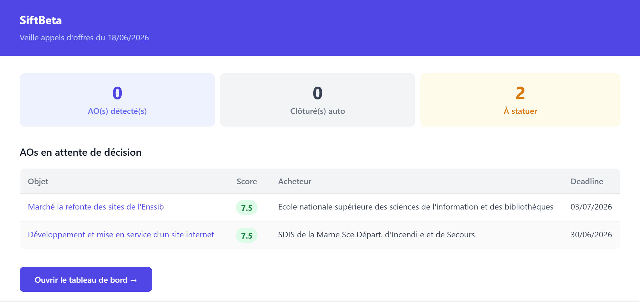The width and height of the screenshot is (640, 303).
Task: Open the 'Développement et mise en service d'un site internet' link
Action: pos(121,235)
